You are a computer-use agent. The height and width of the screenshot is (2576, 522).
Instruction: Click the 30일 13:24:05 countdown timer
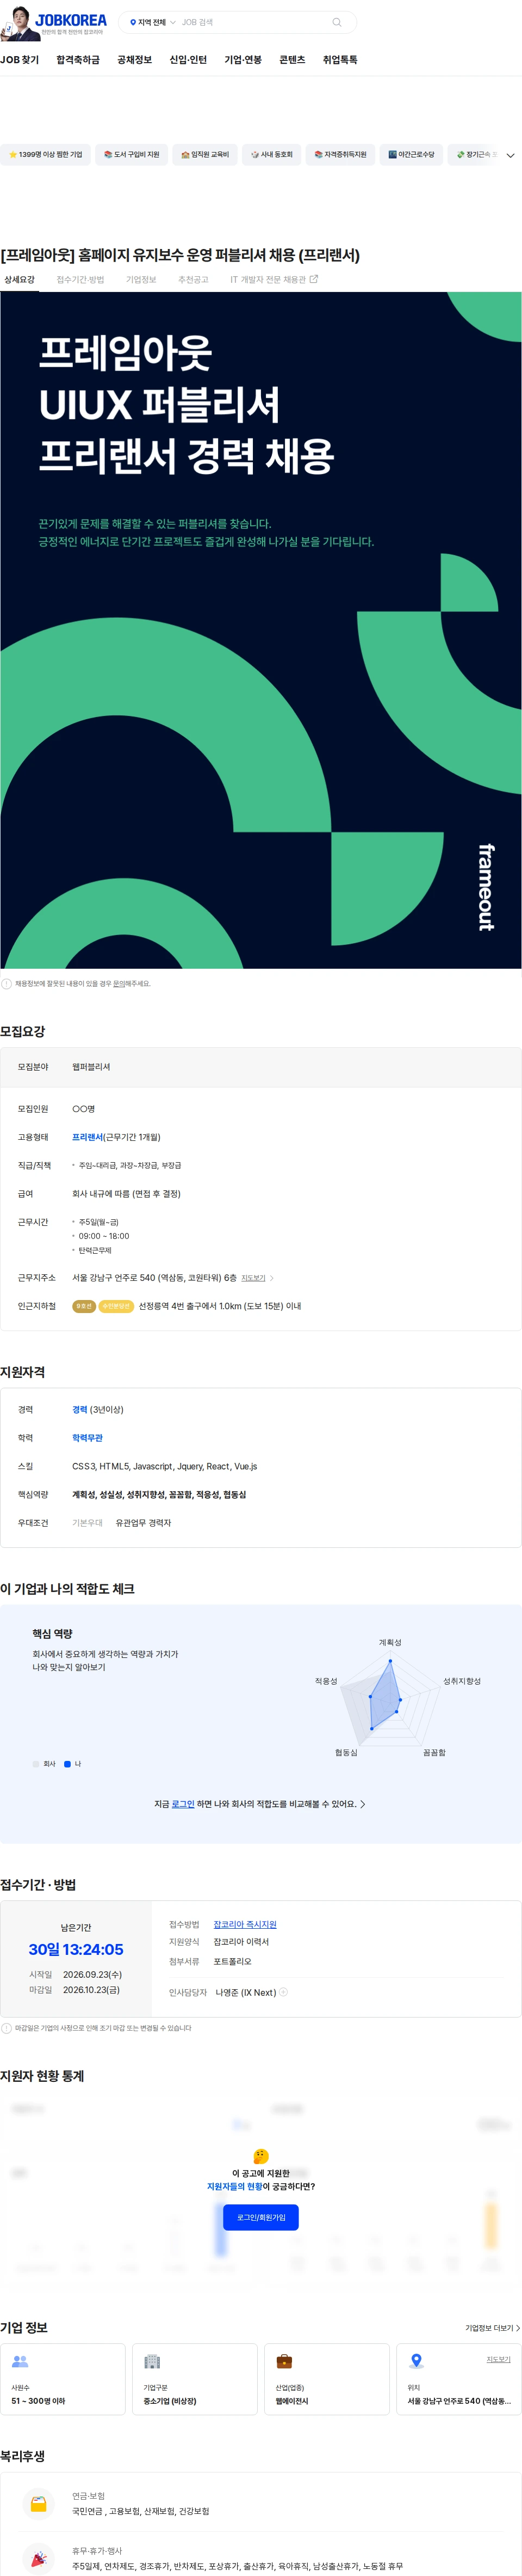[76, 1949]
